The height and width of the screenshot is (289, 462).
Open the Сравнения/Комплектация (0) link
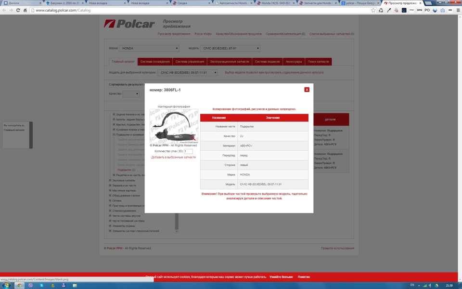[285, 34]
